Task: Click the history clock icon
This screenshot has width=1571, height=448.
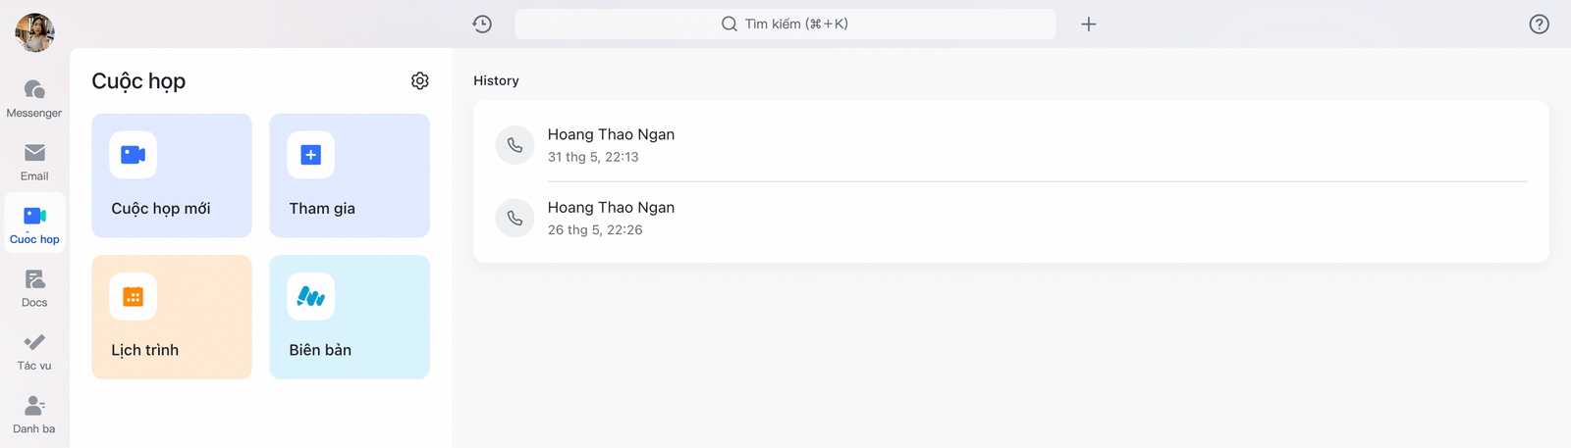Action: (x=482, y=24)
